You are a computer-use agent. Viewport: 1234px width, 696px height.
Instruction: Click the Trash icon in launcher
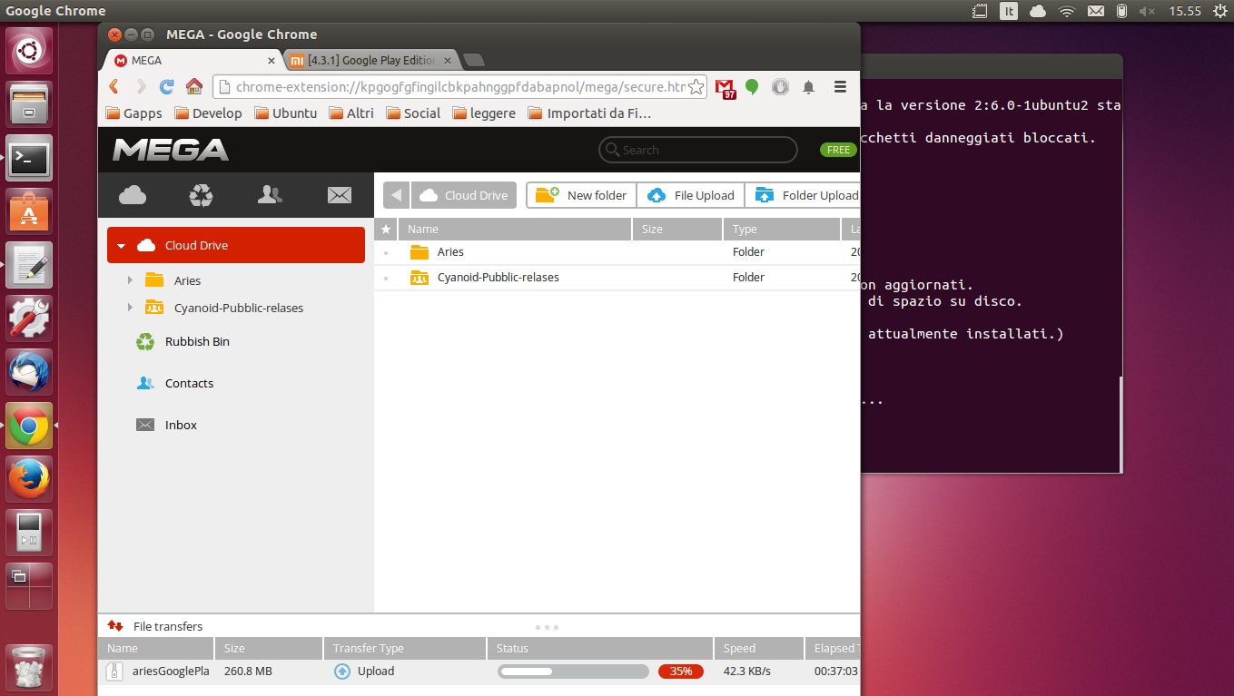30,667
